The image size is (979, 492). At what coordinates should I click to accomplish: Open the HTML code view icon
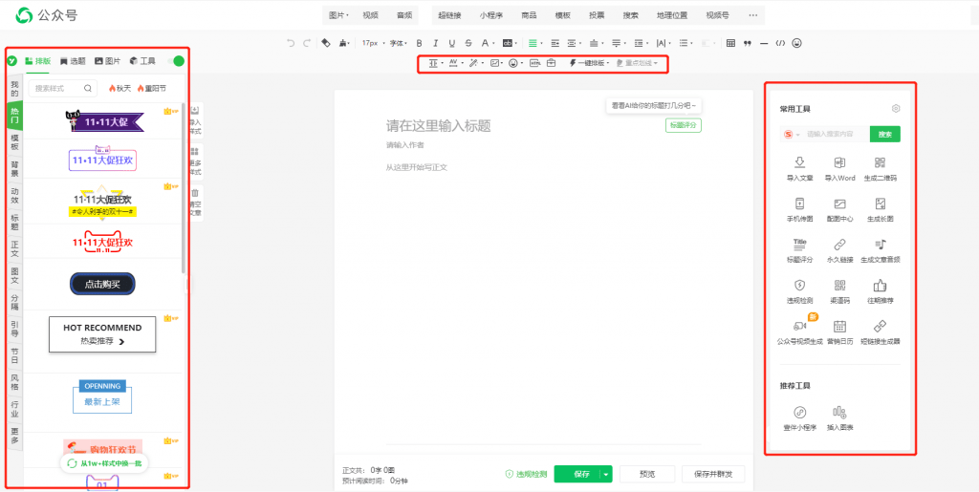point(780,43)
